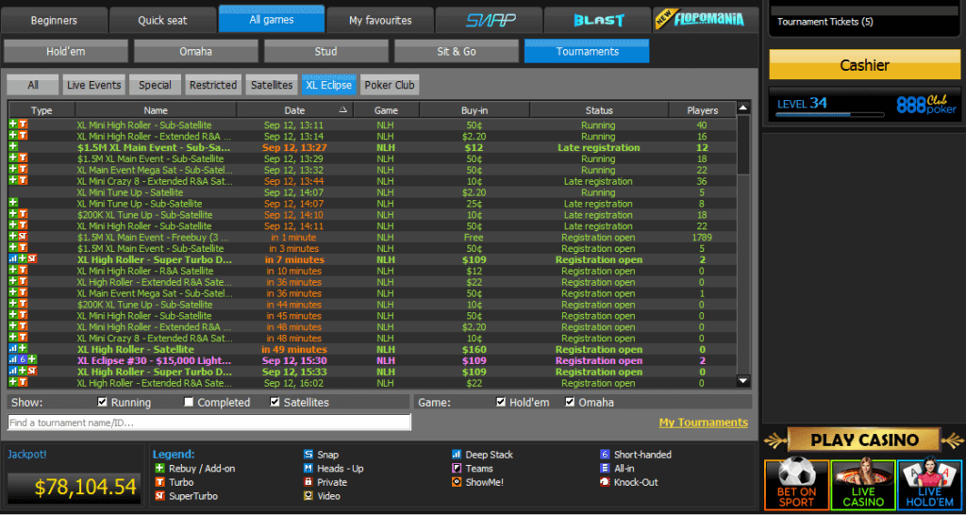Open the Bet on Sport tile

[796, 484]
